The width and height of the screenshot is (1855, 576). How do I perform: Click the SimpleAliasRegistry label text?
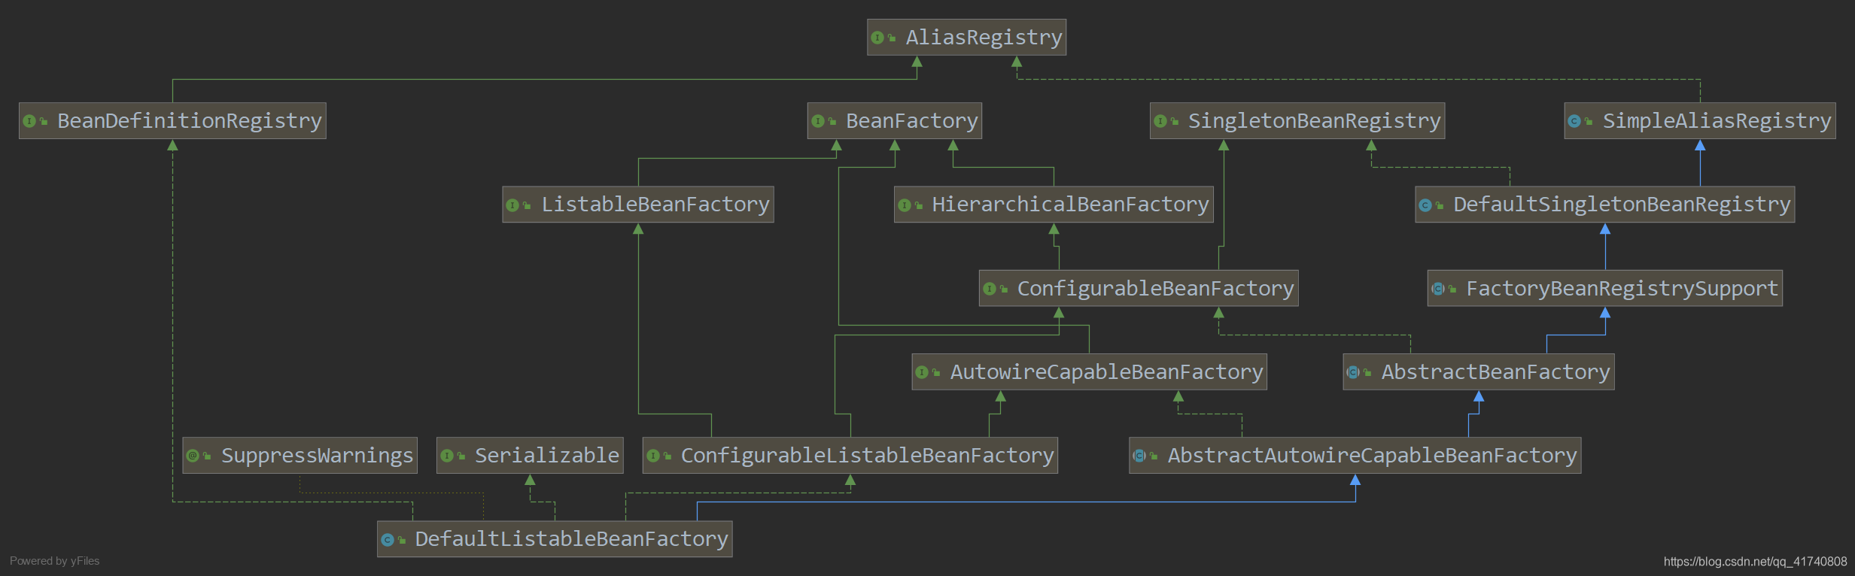[1717, 121]
